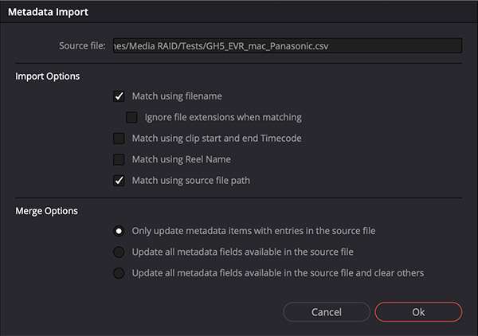
Task: Click 'Match using clip start and end Timecode' text
Action: point(217,139)
